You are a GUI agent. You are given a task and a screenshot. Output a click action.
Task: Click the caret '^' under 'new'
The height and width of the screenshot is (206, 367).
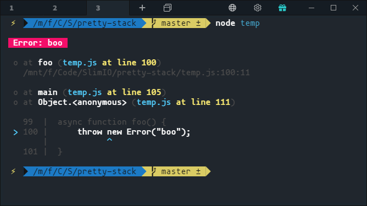[109, 140]
